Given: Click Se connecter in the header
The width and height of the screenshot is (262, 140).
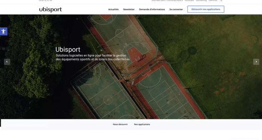Looking at the screenshot, I should click(x=176, y=9).
